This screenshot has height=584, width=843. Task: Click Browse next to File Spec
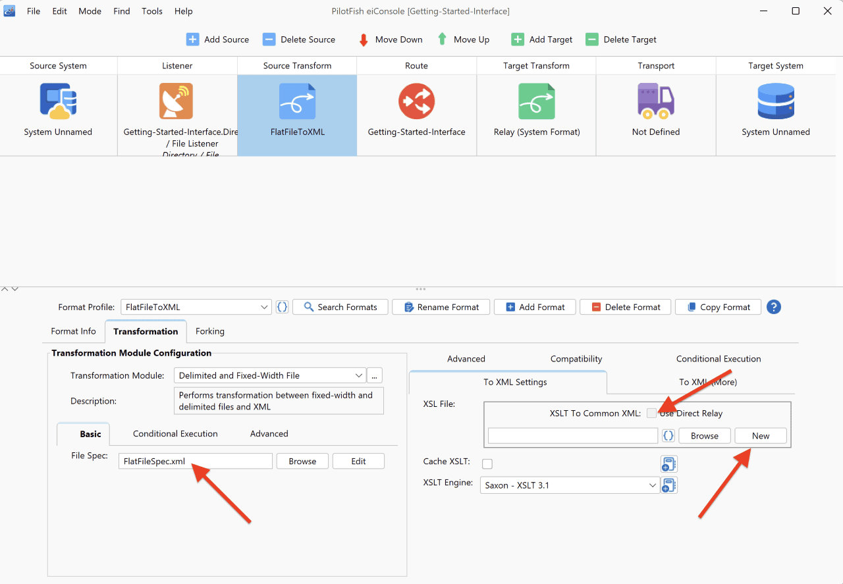click(x=302, y=461)
